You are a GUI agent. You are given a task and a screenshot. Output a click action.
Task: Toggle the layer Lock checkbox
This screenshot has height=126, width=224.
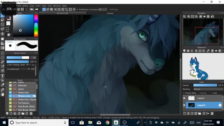click(x=211, y=93)
